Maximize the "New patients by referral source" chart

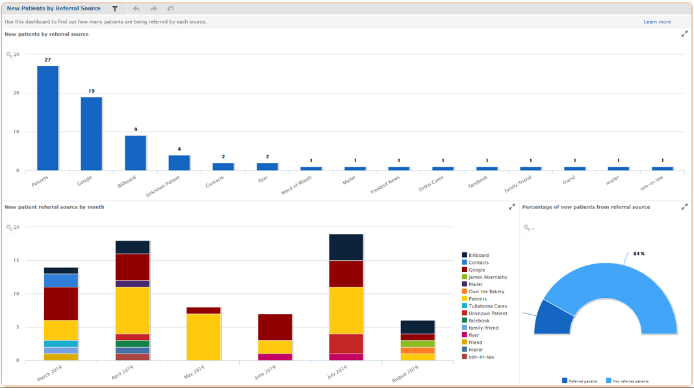pyautogui.click(x=684, y=34)
